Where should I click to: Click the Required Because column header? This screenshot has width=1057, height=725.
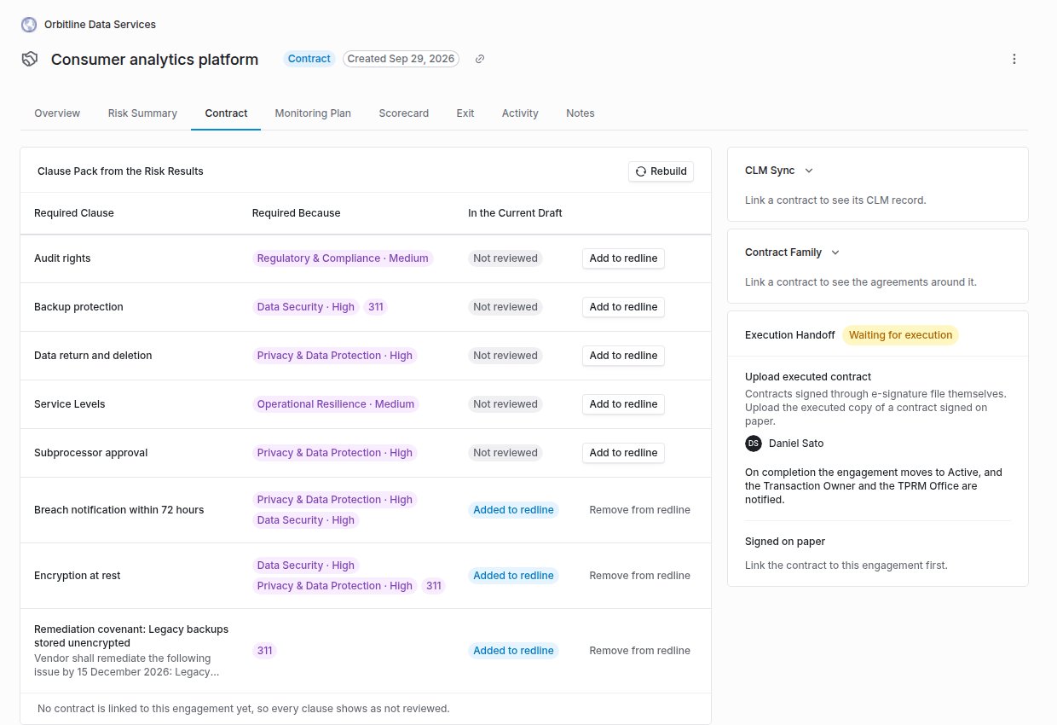297,213
